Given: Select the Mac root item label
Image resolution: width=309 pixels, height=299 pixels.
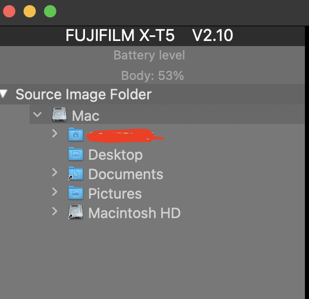Looking at the screenshot, I should (x=85, y=116).
